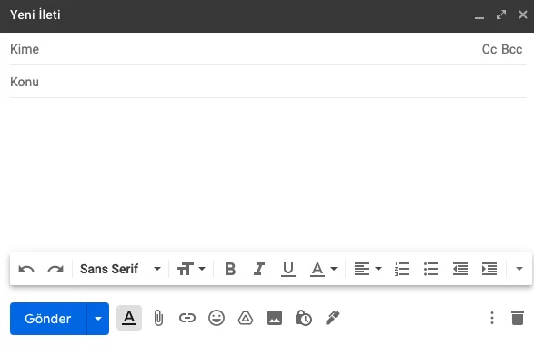Click the Konu subject field
This screenshot has height=346, width=534.
tap(268, 82)
